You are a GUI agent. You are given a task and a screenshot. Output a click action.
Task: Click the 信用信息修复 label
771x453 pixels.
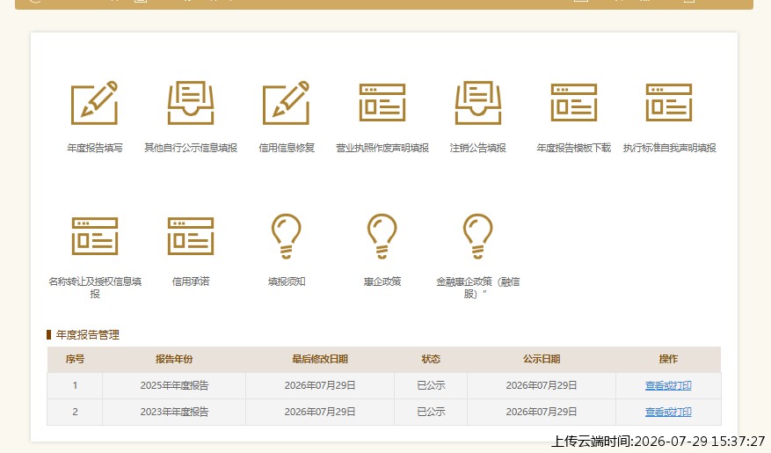(x=287, y=148)
